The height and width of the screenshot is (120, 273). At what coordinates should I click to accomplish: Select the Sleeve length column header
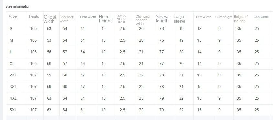[163, 19]
